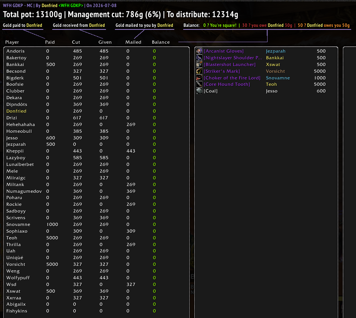Screen dimensions: 356x318
Task: Click the Player column header
Action: point(12,42)
